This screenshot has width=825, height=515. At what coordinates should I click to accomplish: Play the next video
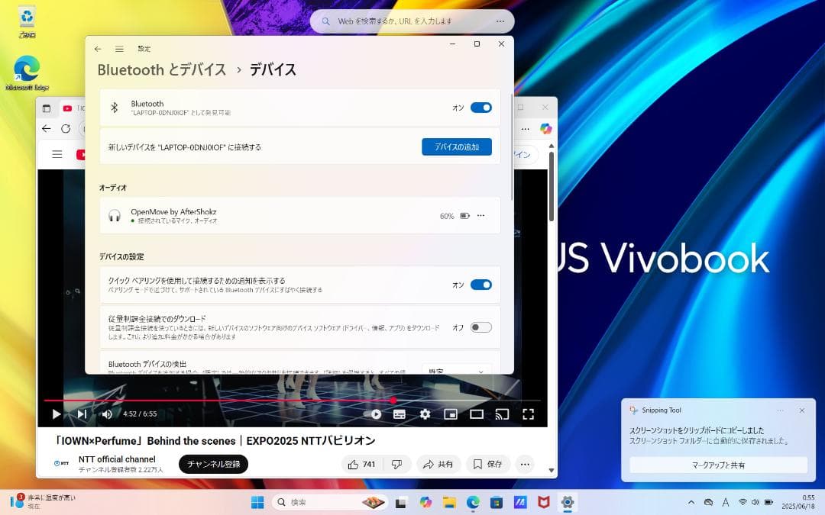point(80,414)
